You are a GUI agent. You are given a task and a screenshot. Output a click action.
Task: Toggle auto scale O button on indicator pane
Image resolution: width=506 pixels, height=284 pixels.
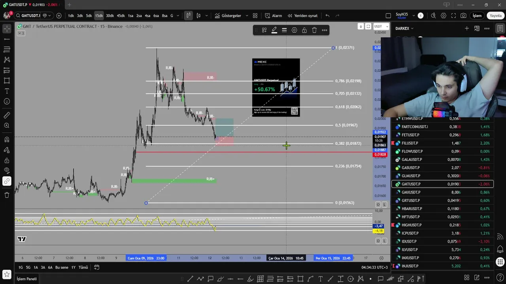[x=378, y=241]
